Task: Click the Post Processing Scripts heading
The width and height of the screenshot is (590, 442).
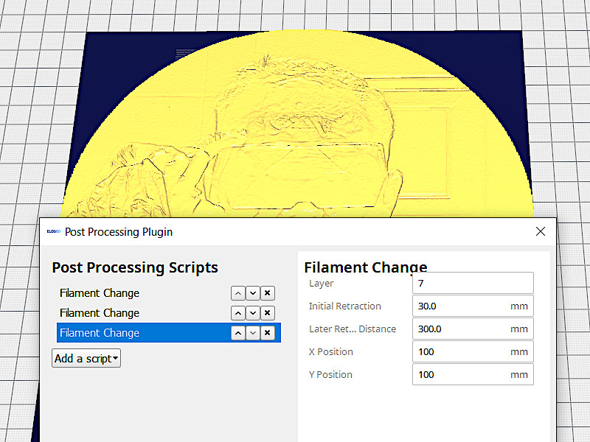Action: coord(135,267)
